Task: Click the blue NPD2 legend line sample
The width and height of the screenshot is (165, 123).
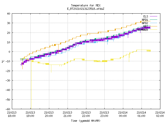Action: click(x=153, y=23)
